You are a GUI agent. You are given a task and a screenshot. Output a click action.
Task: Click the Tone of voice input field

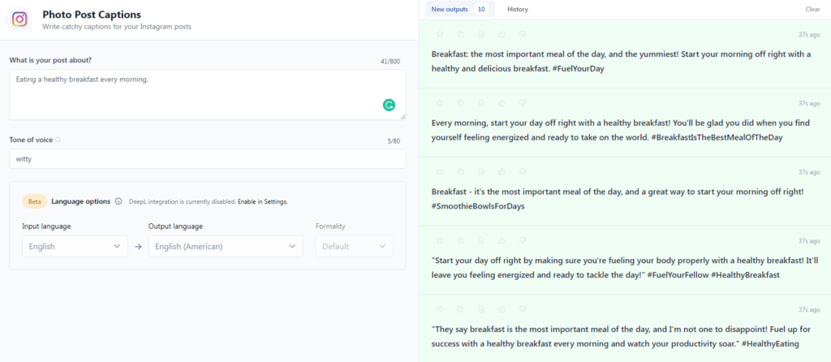tap(208, 158)
